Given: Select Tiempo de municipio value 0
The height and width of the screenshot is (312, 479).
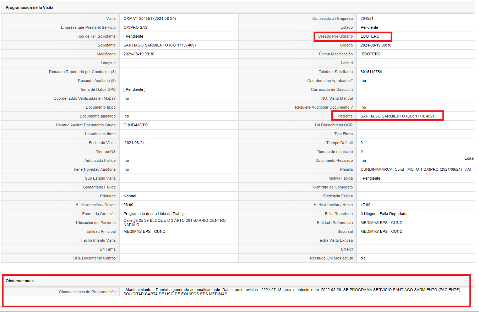Looking at the screenshot, I should click(x=361, y=152).
